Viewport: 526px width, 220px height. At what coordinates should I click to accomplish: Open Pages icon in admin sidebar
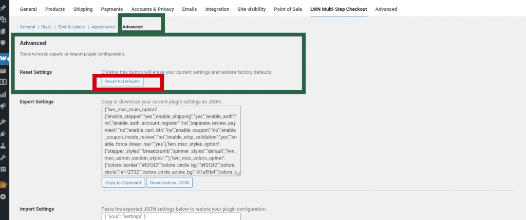(4, 32)
